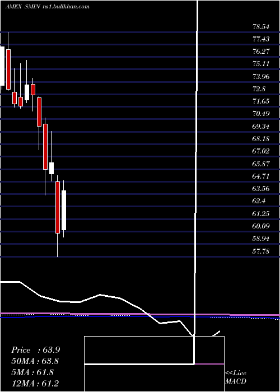
Task: Click the <<Live MACD label
Action: pyautogui.click(x=236, y=377)
